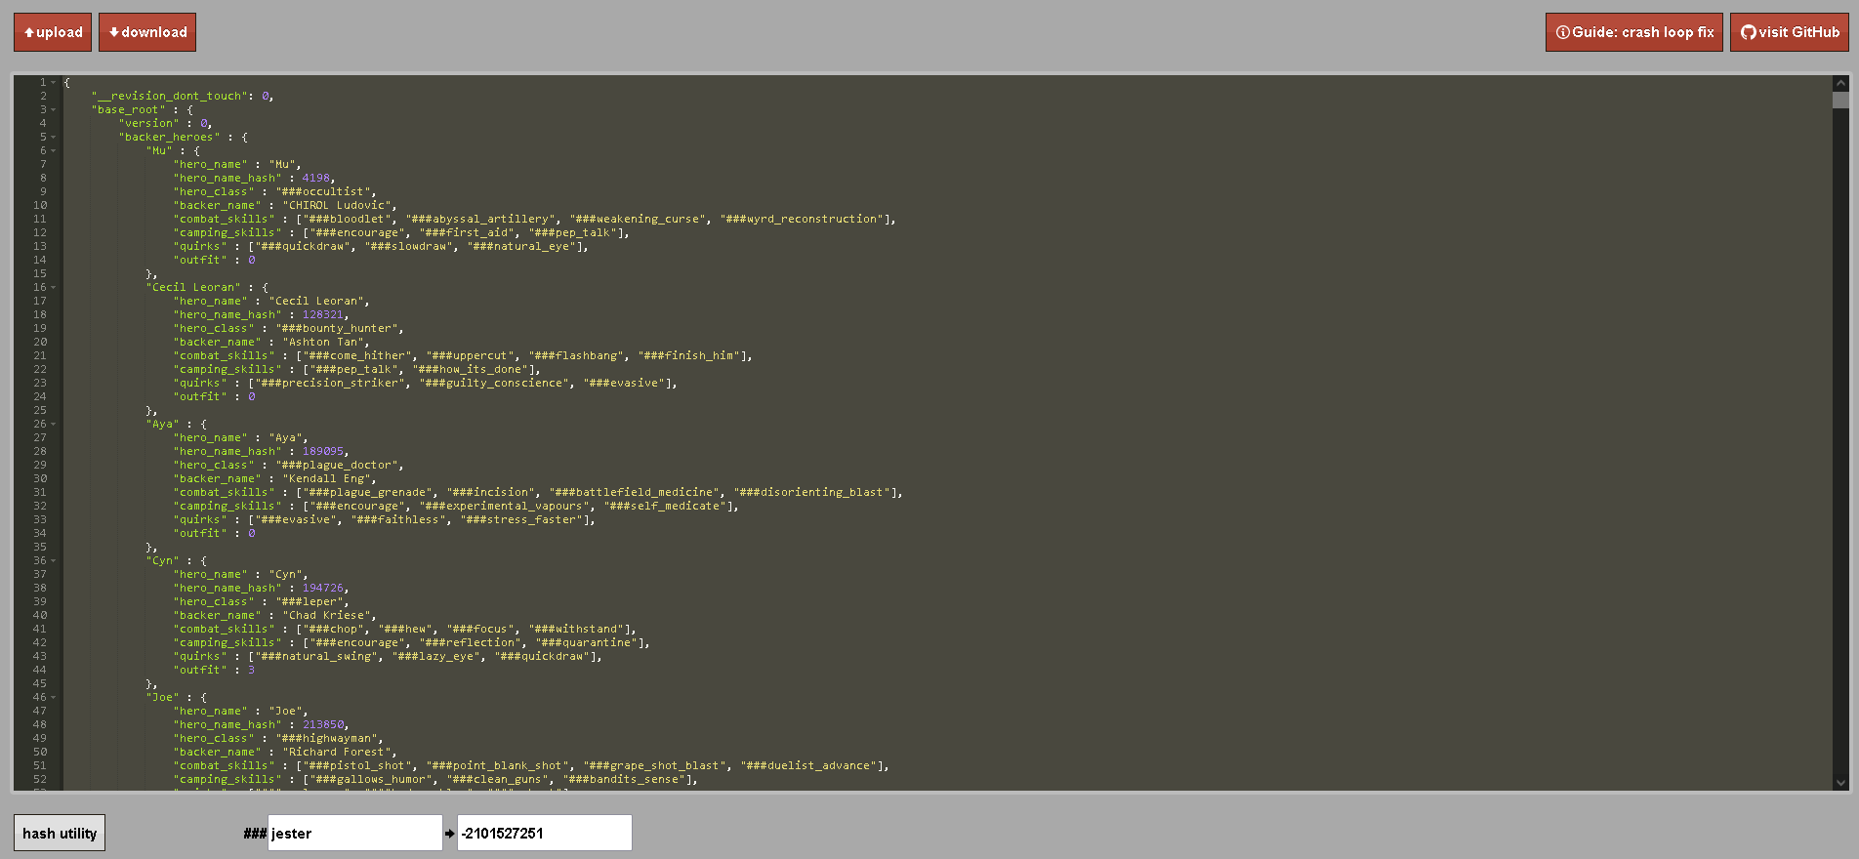This screenshot has width=1859, height=859.
Task: Click the hash utility button
Action: (60, 833)
